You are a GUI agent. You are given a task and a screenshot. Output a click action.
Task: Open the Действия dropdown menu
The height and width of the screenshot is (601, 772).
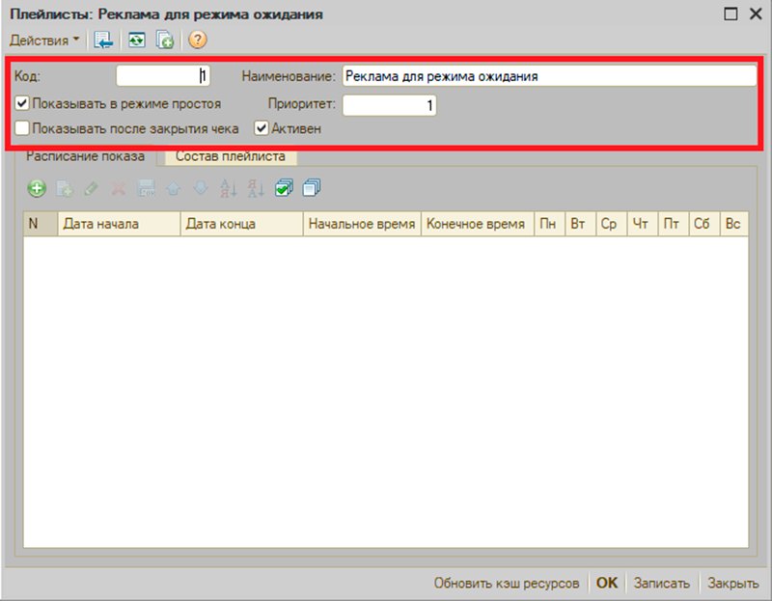tap(44, 40)
